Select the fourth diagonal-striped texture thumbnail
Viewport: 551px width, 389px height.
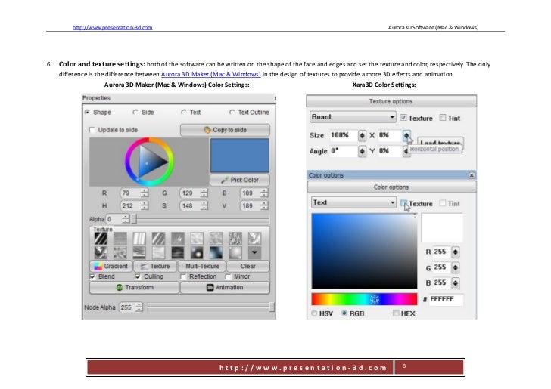pyautogui.click(x=158, y=239)
